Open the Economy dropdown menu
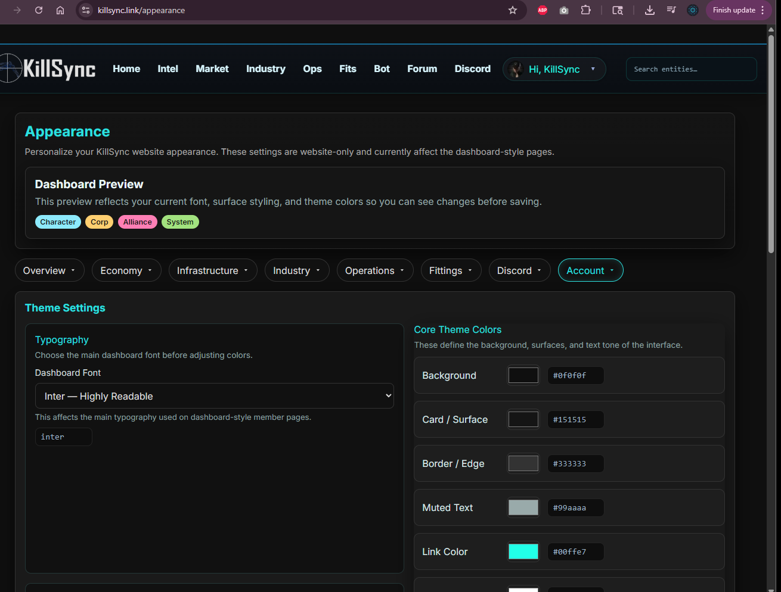781x592 pixels. pyautogui.click(x=126, y=270)
